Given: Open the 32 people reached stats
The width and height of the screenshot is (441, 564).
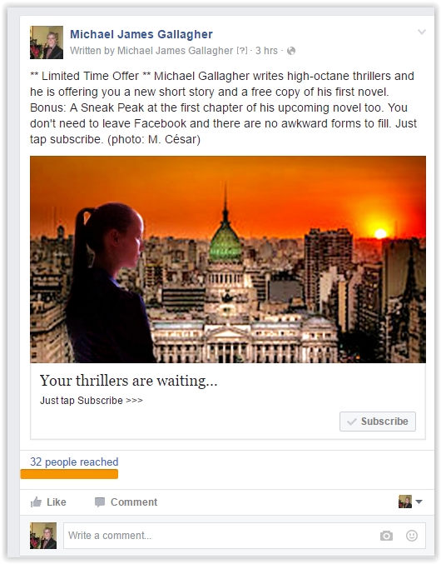Looking at the screenshot, I should (x=74, y=462).
